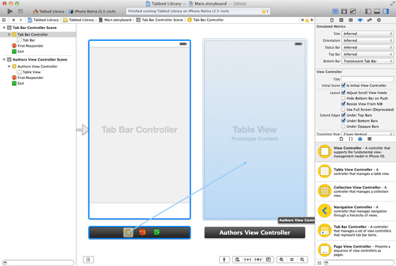This screenshot has width=396, height=266.
Task: Stop the running app
Action: coord(20,11)
